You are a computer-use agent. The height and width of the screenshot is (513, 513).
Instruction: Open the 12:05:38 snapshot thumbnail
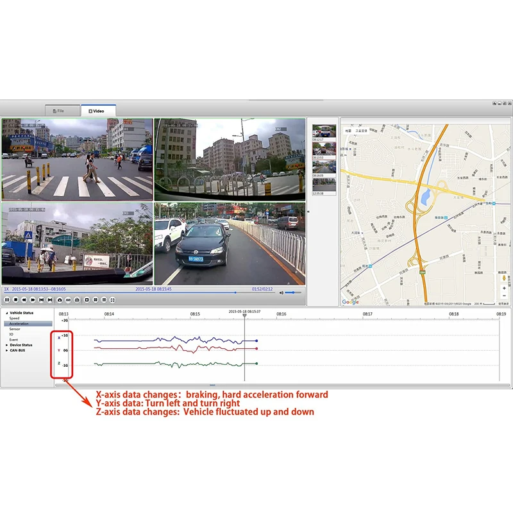click(x=324, y=187)
